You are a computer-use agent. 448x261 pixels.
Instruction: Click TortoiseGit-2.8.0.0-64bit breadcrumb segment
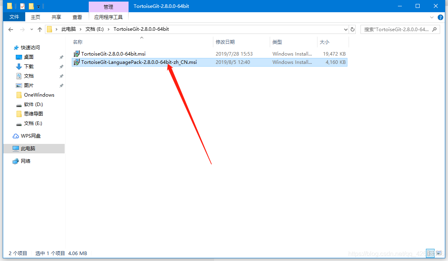[x=141, y=29]
